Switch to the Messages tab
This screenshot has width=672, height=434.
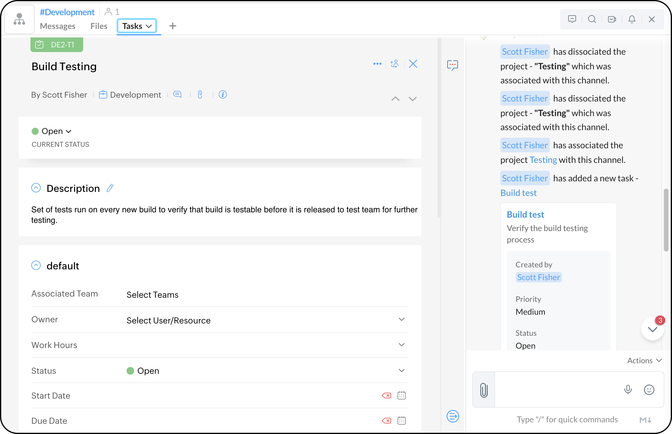pos(58,26)
